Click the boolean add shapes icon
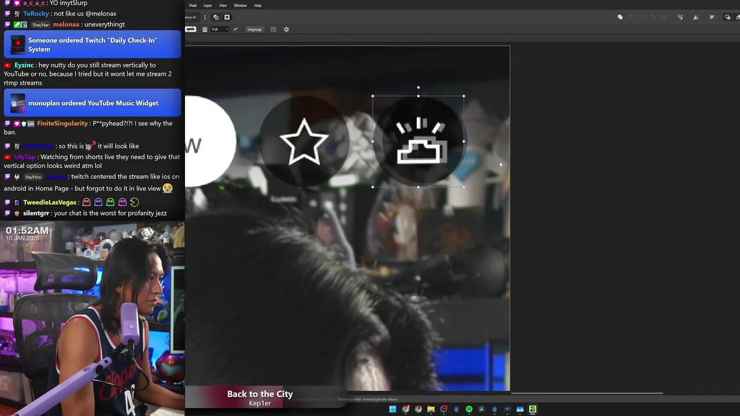 pyautogui.click(x=620, y=17)
